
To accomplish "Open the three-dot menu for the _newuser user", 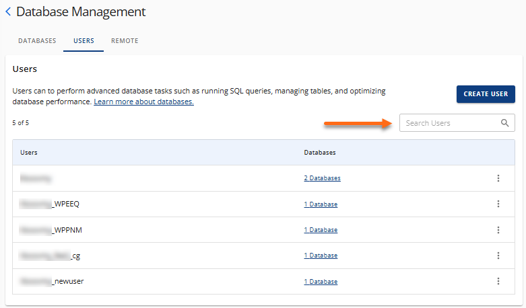I will [x=498, y=281].
